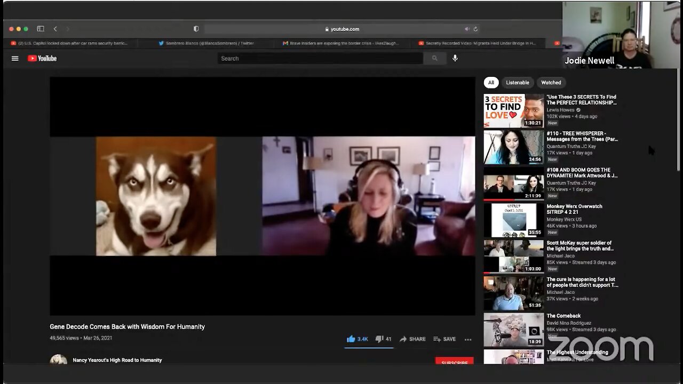683x384 pixels.
Task: Open the "#110 - TREE WHISPERER" video title
Action: [582, 137]
